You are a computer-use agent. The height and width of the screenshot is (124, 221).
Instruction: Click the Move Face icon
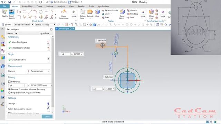point(151,12)
